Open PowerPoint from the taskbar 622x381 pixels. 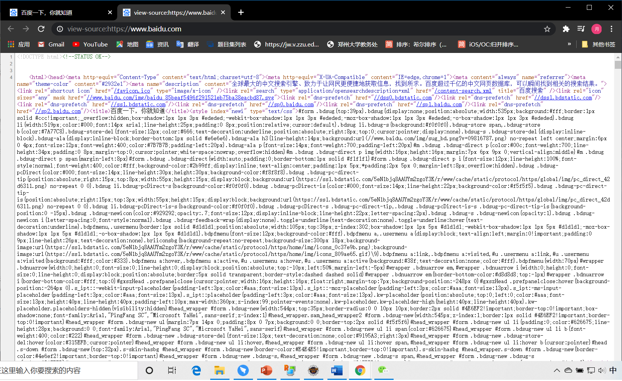coord(267,370)
